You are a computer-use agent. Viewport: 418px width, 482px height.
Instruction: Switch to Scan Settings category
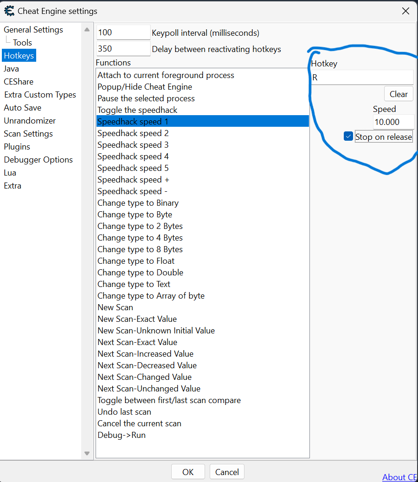(x=28, y=134)
